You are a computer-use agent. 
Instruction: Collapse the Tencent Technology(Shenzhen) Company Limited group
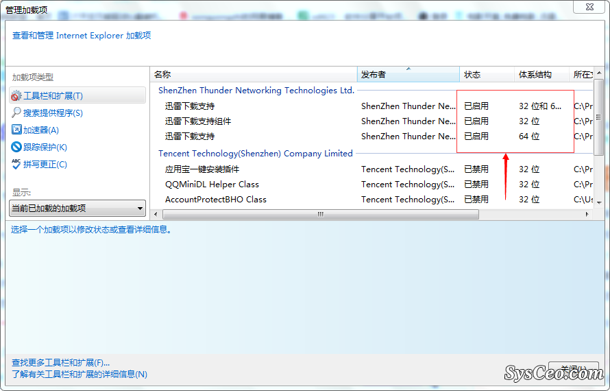[255, 154]
